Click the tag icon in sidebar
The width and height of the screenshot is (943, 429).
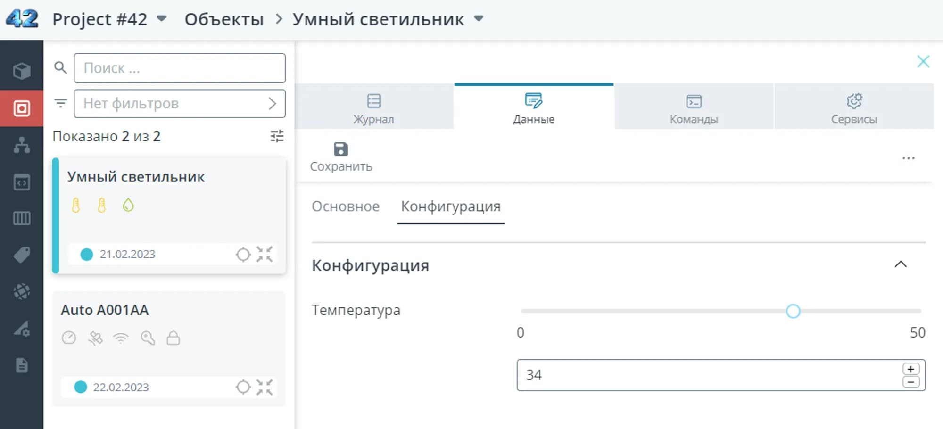click(22, 255)
